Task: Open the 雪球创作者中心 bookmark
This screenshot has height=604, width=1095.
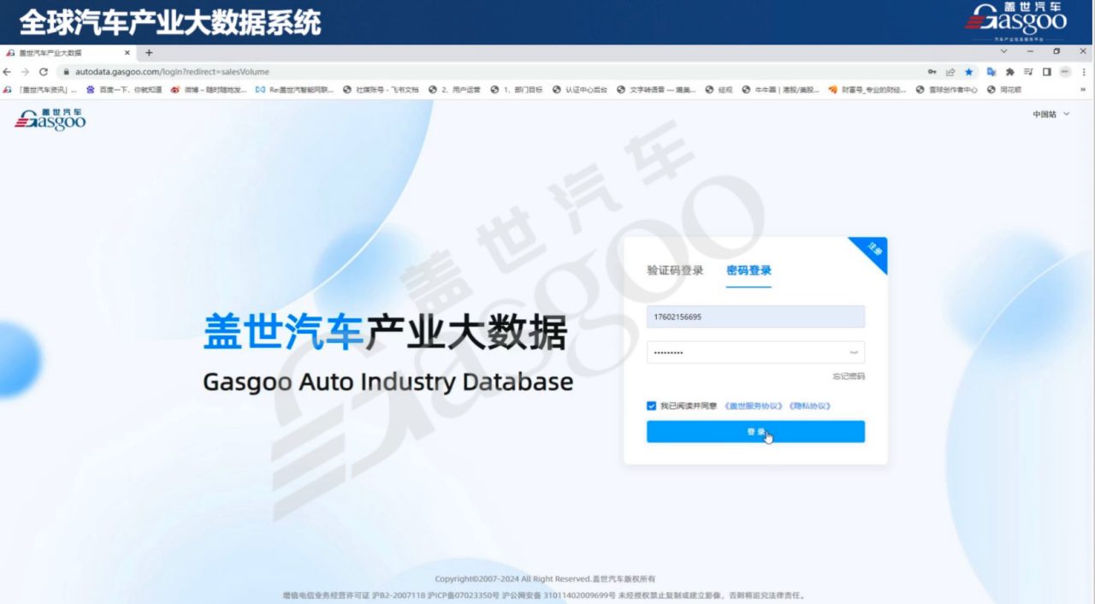Action: pyautogui.click(x=946, y=89)
